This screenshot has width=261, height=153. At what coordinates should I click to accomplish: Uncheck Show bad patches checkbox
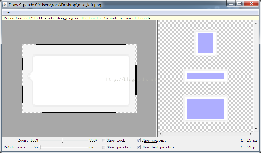click(x=138, y=147)
